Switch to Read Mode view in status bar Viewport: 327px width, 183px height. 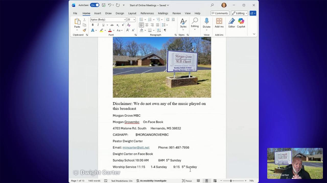click(198, 181)
